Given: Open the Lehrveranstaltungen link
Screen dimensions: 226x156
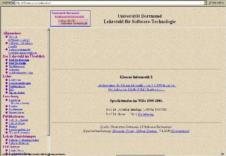Looking at the screenshot, I should [x=20, y=83].
